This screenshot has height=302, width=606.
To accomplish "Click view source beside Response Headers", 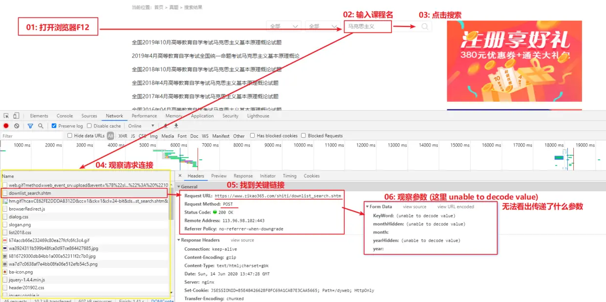I will coord(242,240).
